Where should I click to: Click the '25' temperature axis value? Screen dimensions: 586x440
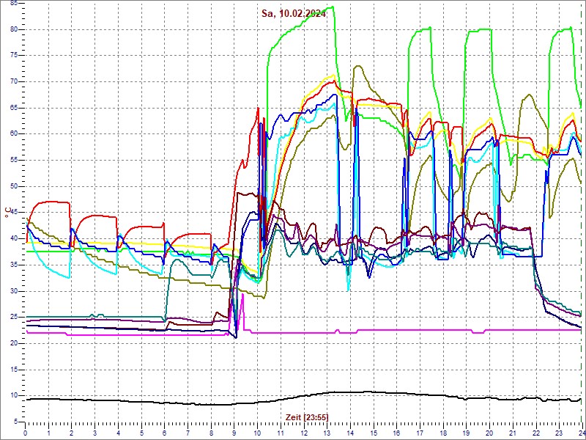click(x=14, y=318)
